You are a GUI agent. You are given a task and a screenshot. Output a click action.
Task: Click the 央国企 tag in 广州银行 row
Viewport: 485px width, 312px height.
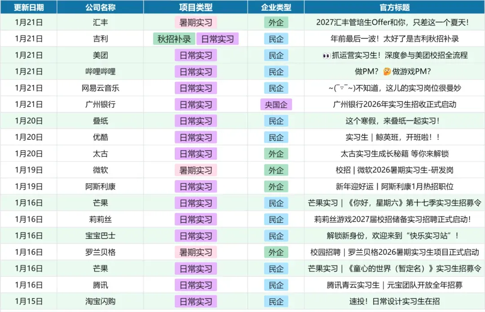tap(276, 104)
